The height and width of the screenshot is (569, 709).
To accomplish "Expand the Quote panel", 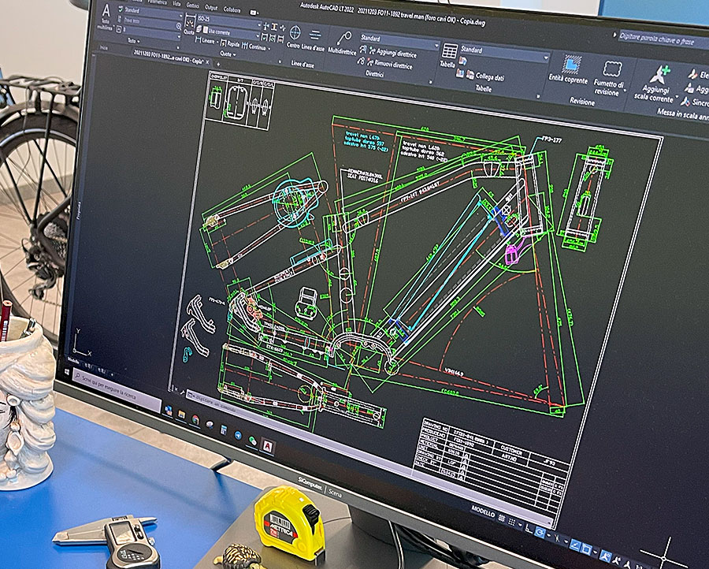I will pos(228,54).
